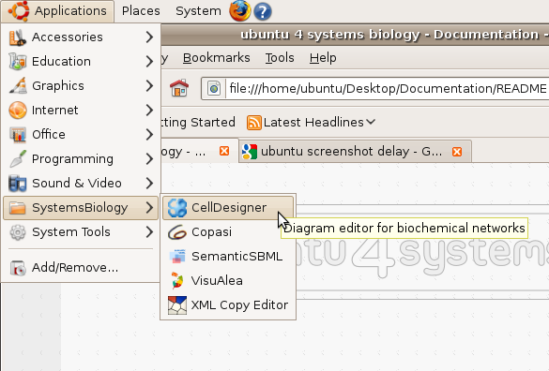This screenshot has width=549, height=371.
Task: Select the SystemsBiology category label
Action: (80, 208)
